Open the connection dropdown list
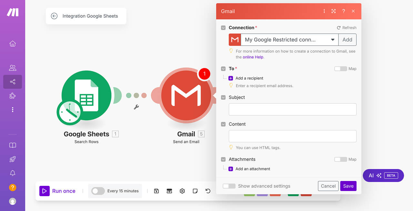Viewport: 413px width, 211px height. (289, 40)
